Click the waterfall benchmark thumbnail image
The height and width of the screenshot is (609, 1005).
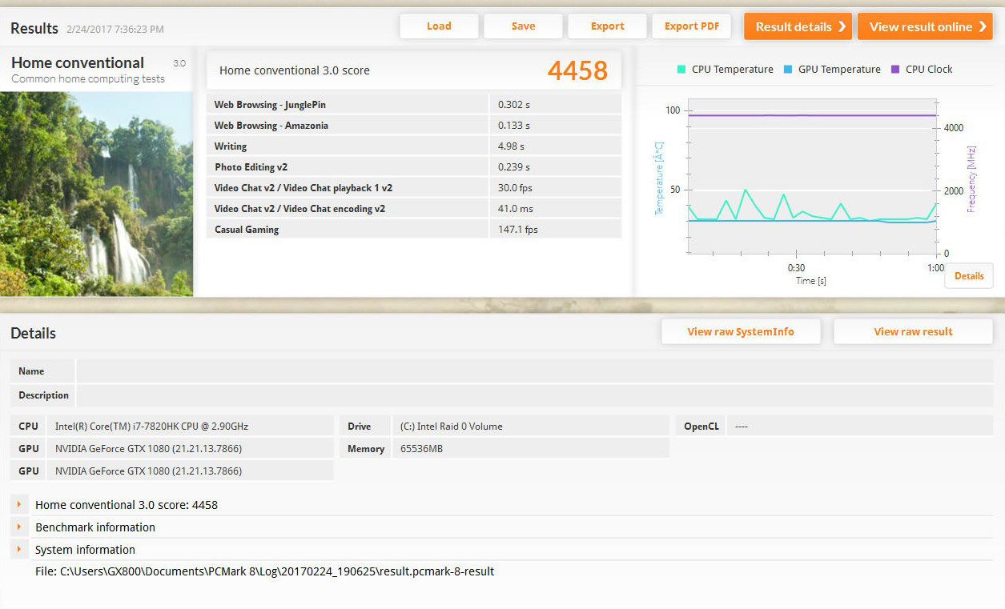(x=96, y=194)
